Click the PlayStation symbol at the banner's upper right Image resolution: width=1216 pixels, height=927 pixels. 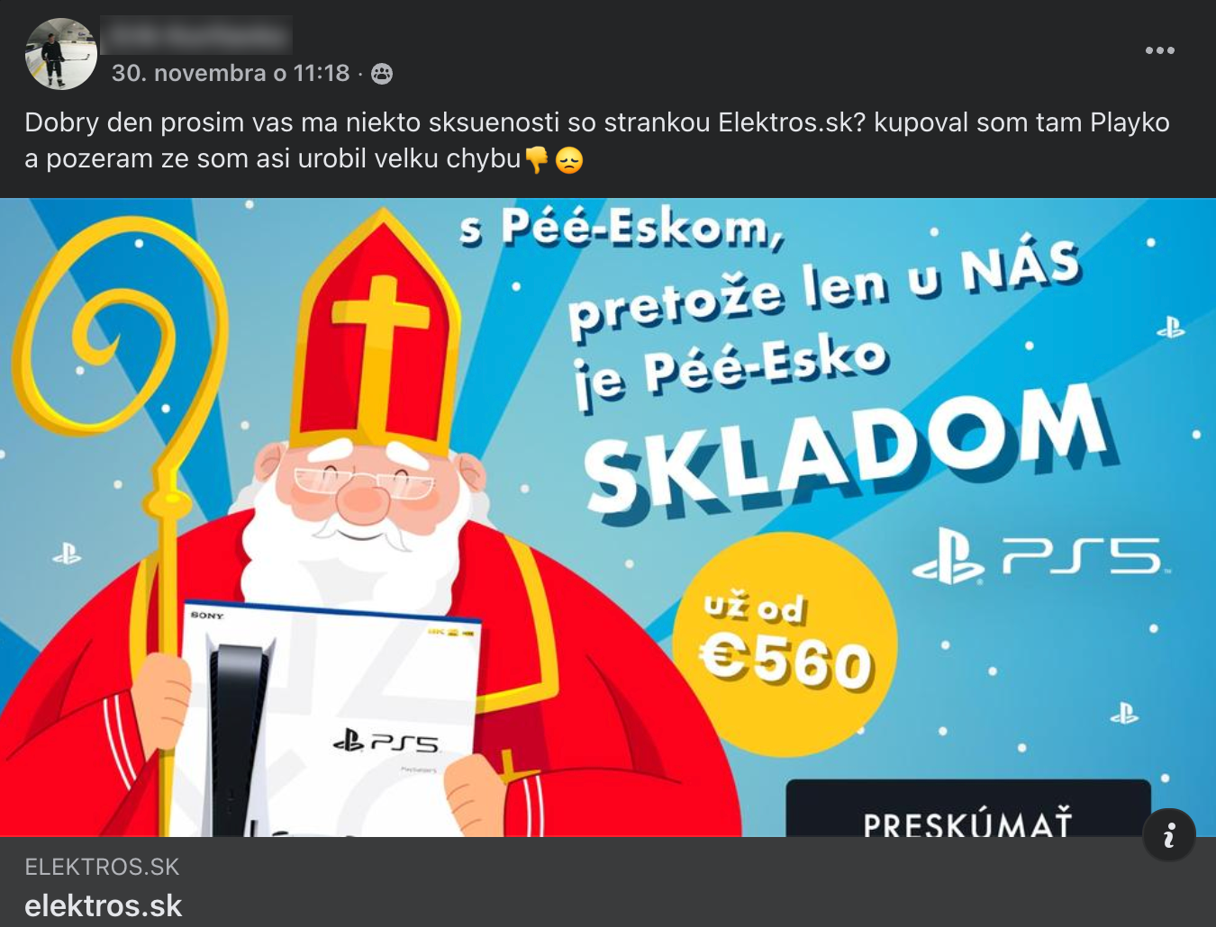tap(1170, 327)
